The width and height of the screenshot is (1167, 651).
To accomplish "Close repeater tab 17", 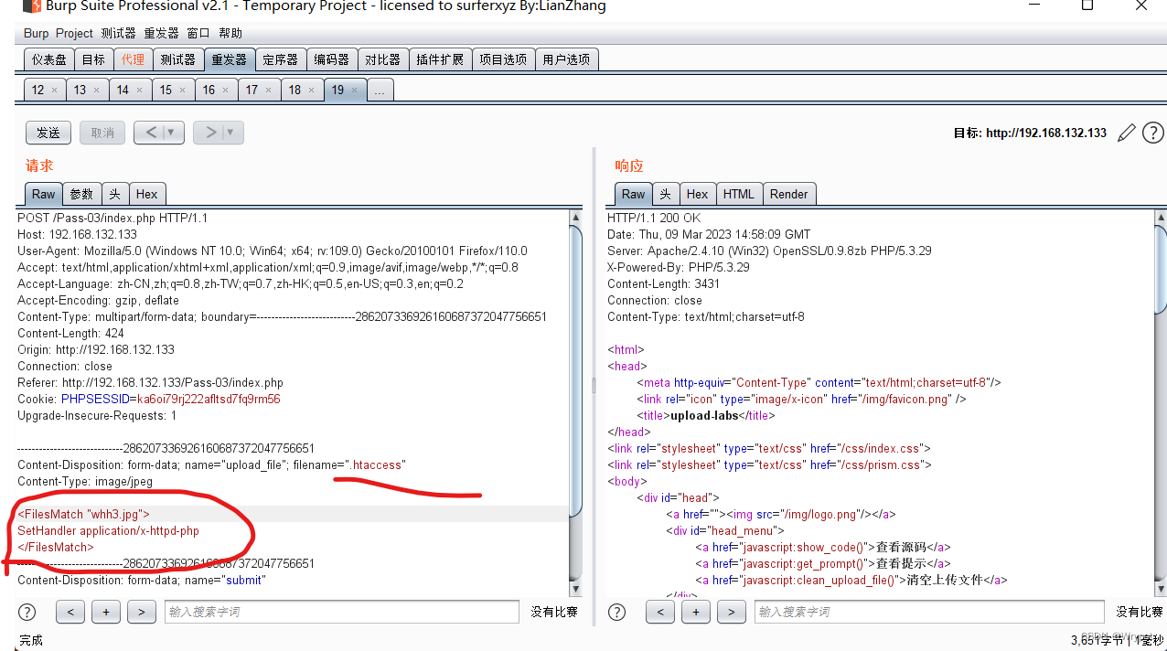I will coord(269,90).
